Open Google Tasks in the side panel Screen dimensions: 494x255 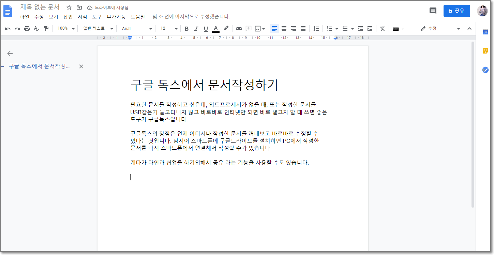(485, 70)
